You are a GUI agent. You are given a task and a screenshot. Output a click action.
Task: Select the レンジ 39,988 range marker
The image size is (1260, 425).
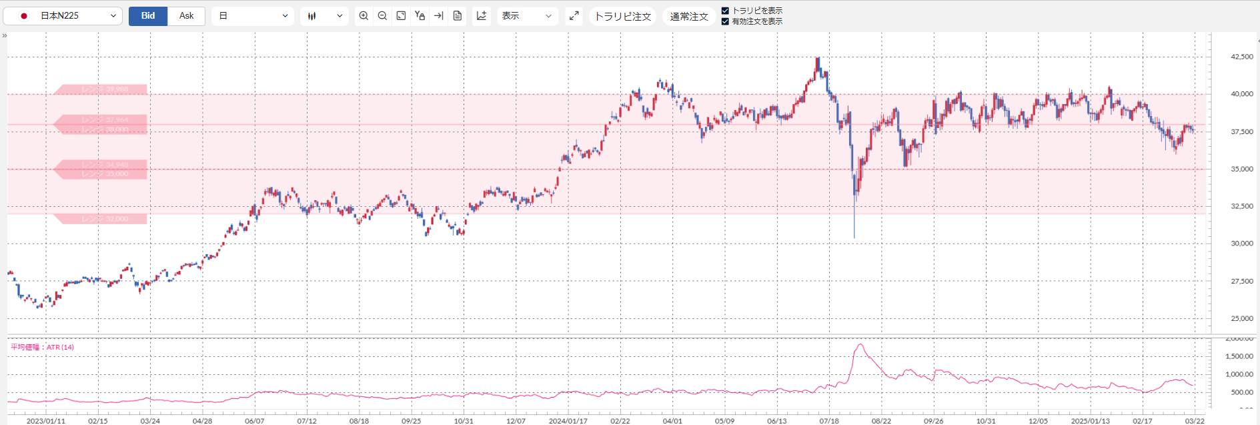coord(100,89)
